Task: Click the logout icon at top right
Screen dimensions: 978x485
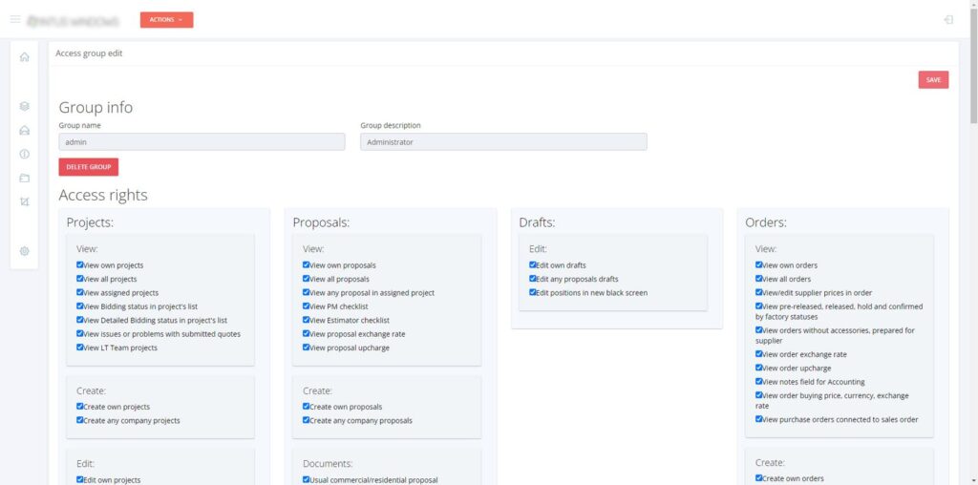Action: [947, 19]
